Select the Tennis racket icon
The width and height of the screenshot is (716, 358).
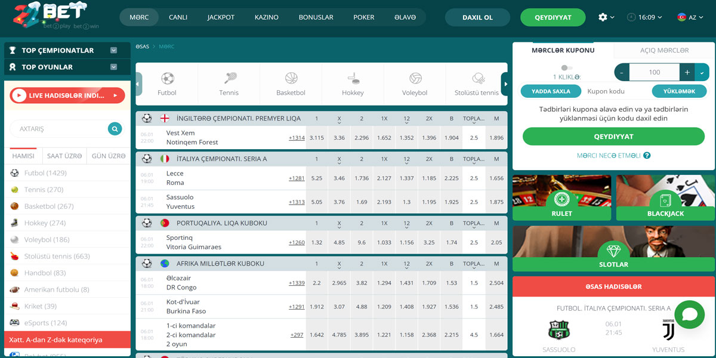pos(229,78)
